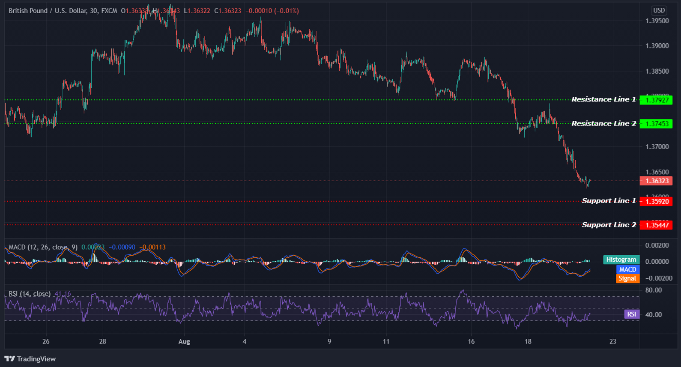Click the blue MACD legend tag
Screen dimensions: 681x367
627,269
